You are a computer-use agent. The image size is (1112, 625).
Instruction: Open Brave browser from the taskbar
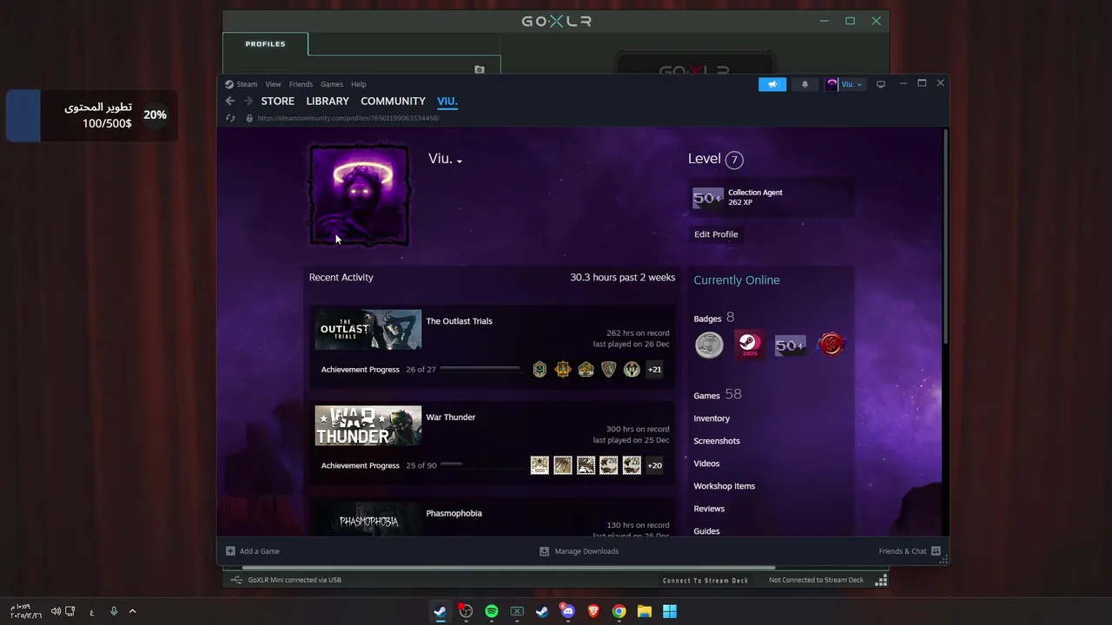(x=593, y=611)
